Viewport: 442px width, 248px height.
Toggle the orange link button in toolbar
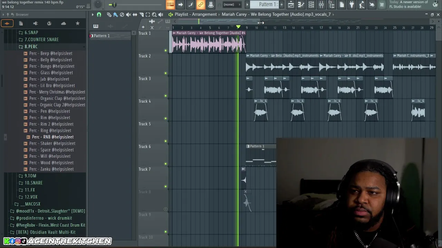coord(201,4)
